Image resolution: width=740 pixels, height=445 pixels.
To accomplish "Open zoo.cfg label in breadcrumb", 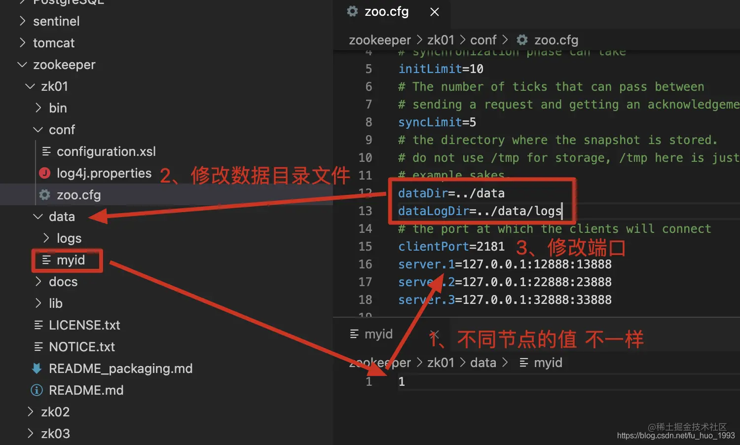I will click(x=556, y=39).
